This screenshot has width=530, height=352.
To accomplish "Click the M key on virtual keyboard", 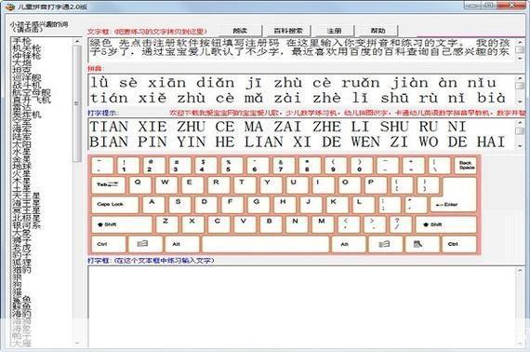I will 324,224.
